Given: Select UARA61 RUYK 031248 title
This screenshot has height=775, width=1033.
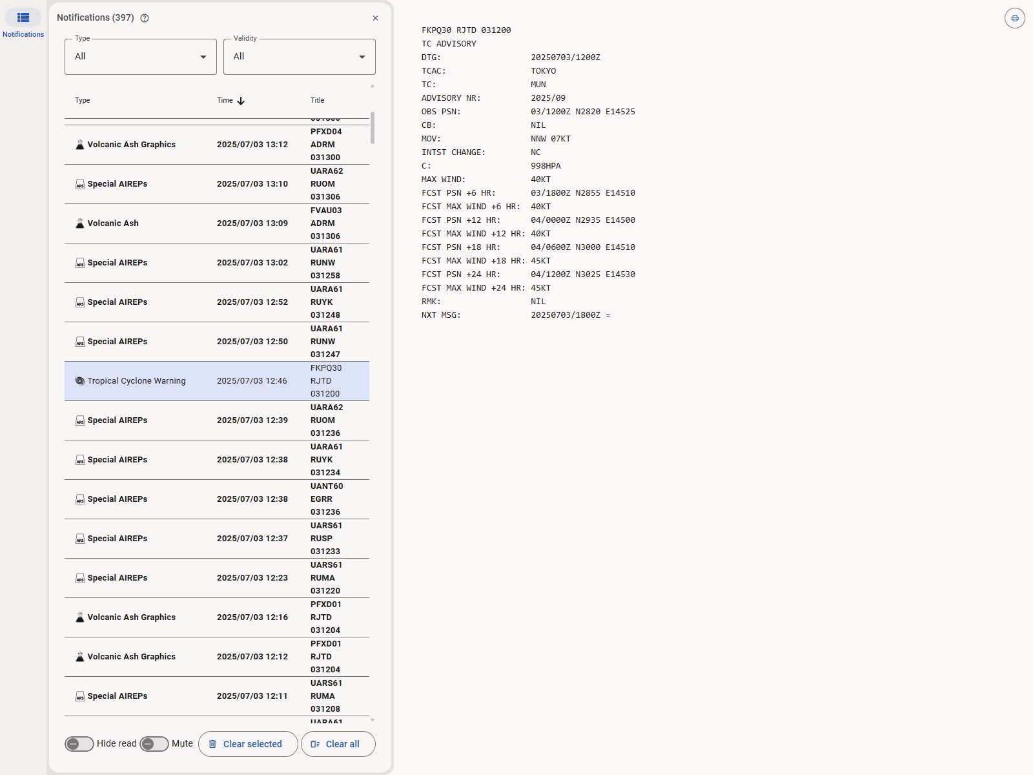Looking at the screenshot, I should (327, 302).
